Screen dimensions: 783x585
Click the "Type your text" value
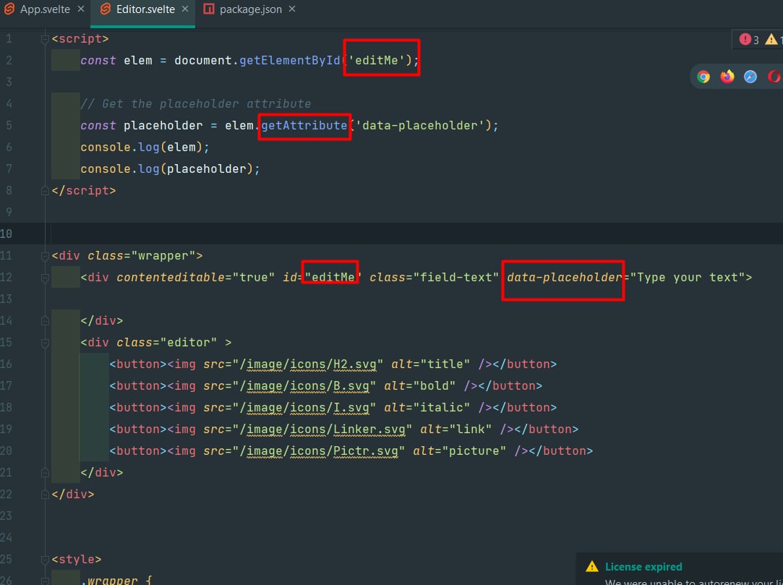(x=687, y=277)
